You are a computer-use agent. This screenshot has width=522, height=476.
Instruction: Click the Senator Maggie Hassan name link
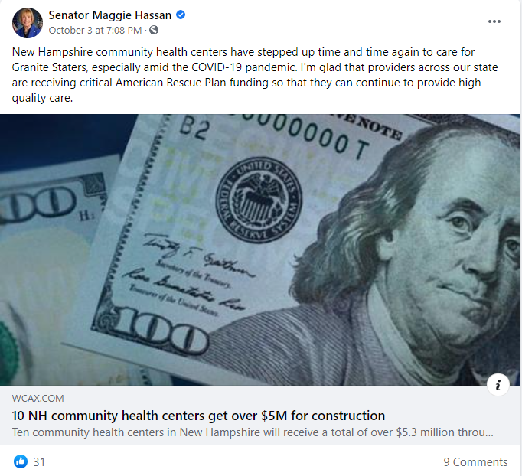(110, 15)
